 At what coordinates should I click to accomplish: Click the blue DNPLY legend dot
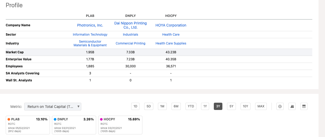(x=55, y=119)
